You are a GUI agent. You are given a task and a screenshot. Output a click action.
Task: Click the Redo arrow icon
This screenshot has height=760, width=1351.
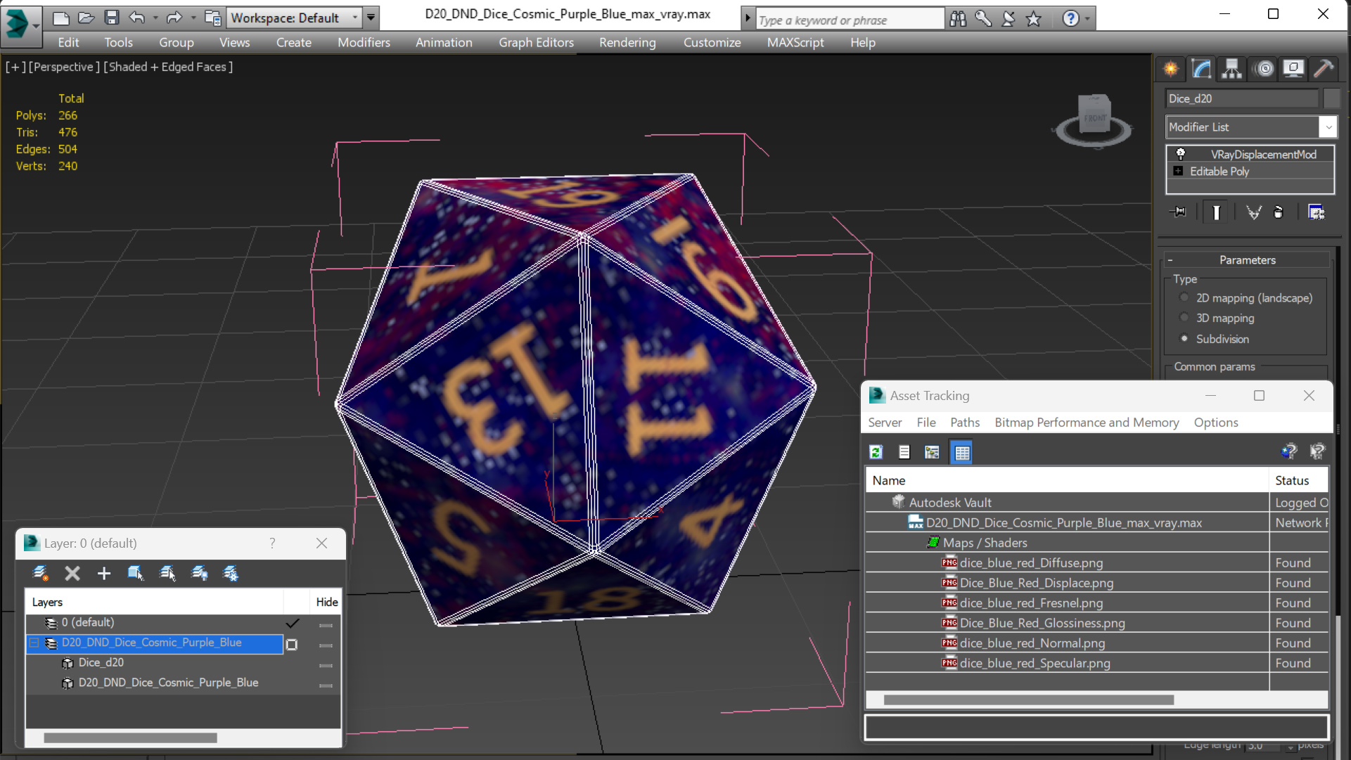click(174, 18)
